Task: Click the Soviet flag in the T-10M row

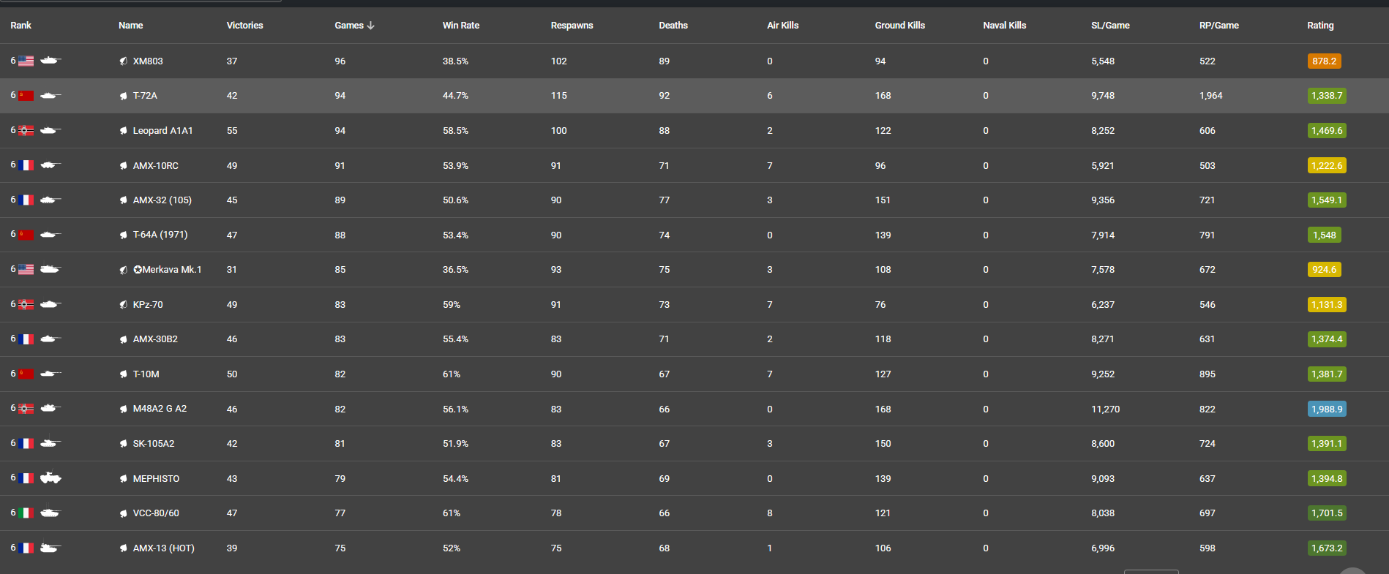Action: pyautogui.click(x=26, y=374)
